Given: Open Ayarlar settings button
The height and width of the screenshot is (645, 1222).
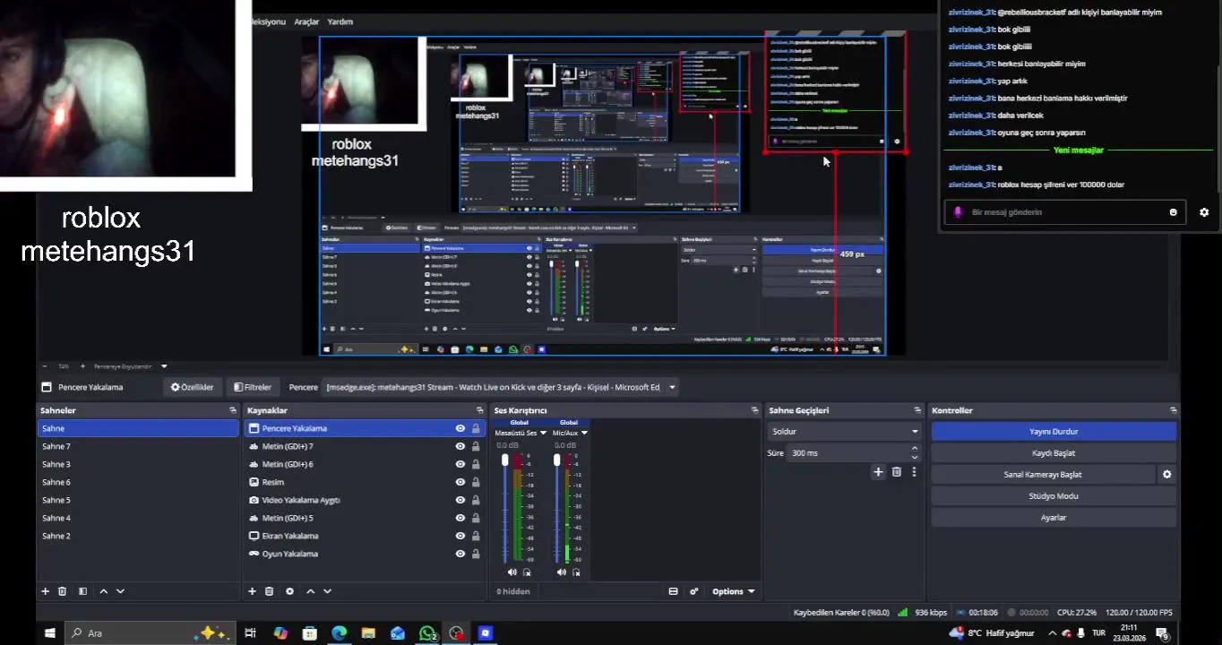Looking at the screenshot, I should coord(1054,517).
